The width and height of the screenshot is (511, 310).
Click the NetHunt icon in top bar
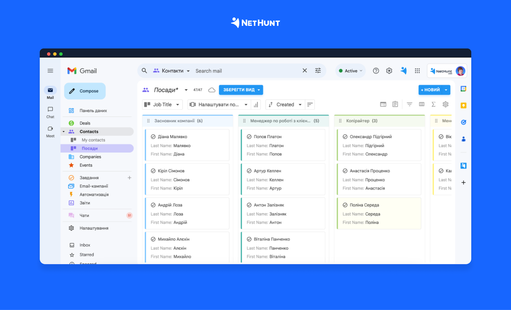[404, 71]
